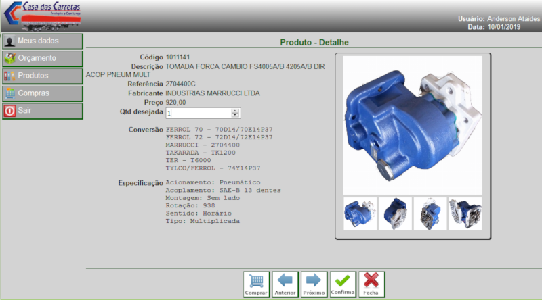
Task: Open the Compras section
Action: click(x=43, y=93)
